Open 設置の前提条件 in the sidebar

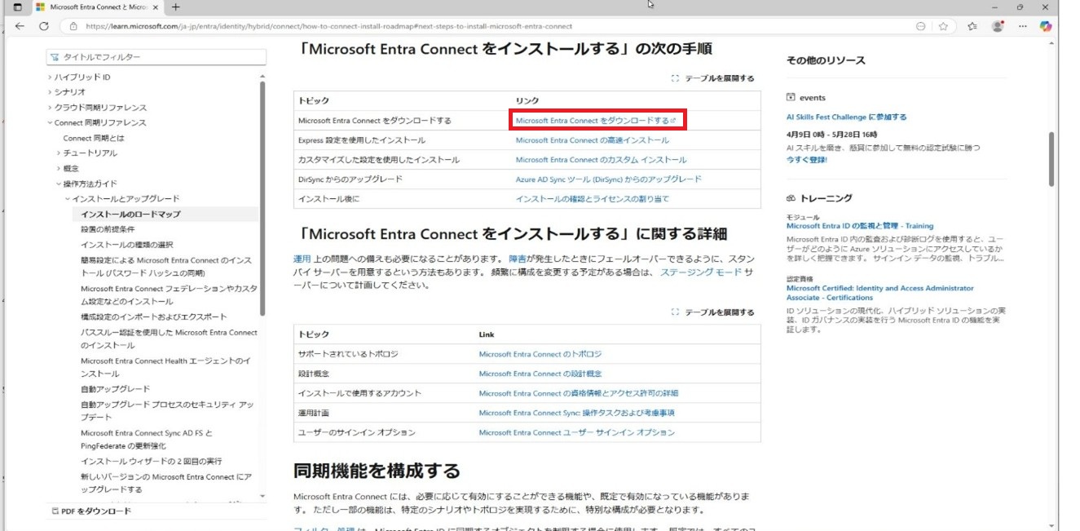[x=108, y=229]
